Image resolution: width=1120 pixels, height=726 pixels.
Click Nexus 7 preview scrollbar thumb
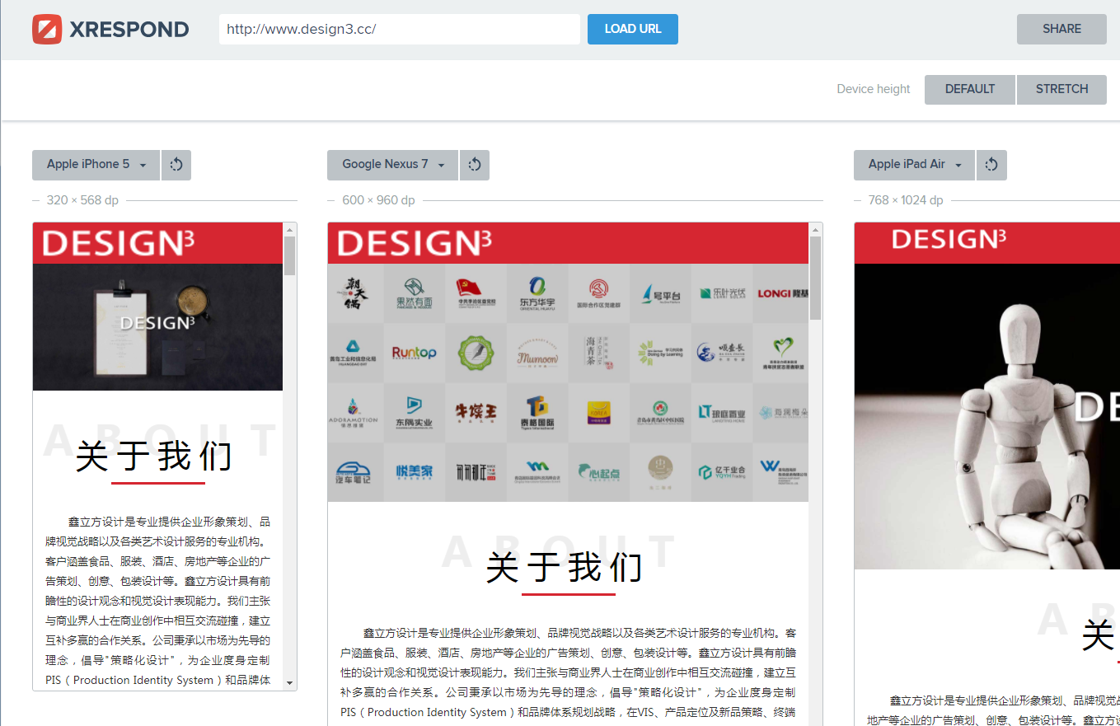(816, 278)
